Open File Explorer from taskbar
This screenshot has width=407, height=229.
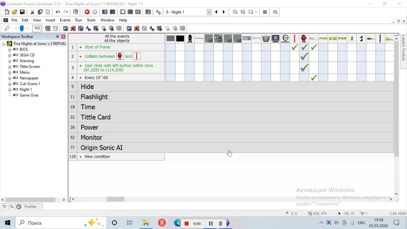pos(146,223)
